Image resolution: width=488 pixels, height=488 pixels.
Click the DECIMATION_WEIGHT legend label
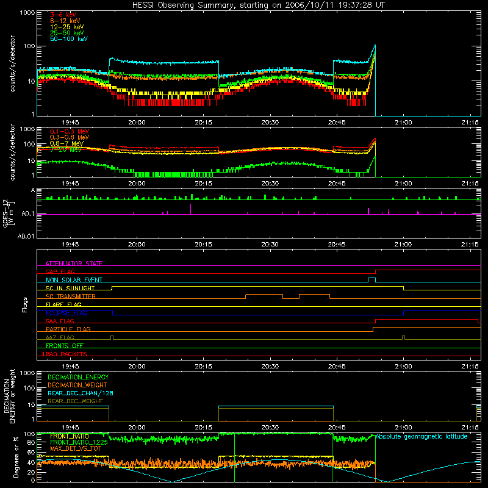pyautogui.click(x=77, y=385)
